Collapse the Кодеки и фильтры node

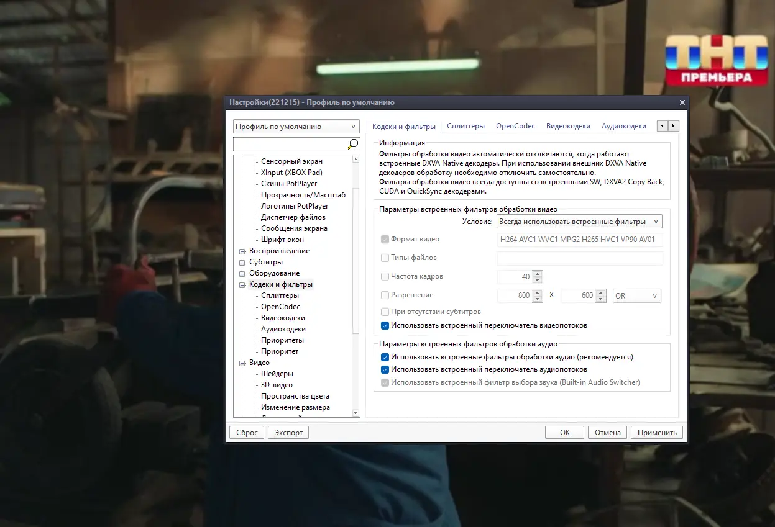pos(242,285)
